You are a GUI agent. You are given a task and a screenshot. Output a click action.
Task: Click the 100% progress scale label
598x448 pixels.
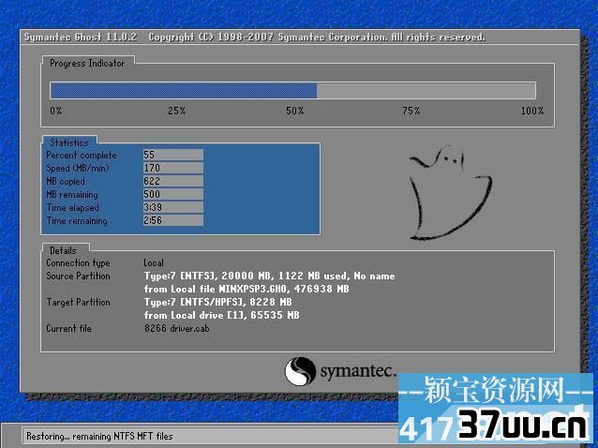pyautogui.click(x=532, y=111)
